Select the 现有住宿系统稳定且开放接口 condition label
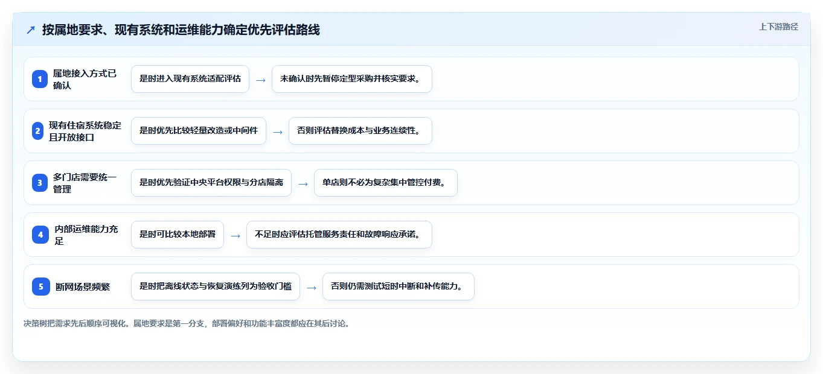Screen dimensions: 823x374 pyautogui.click(x=85, y=131)
